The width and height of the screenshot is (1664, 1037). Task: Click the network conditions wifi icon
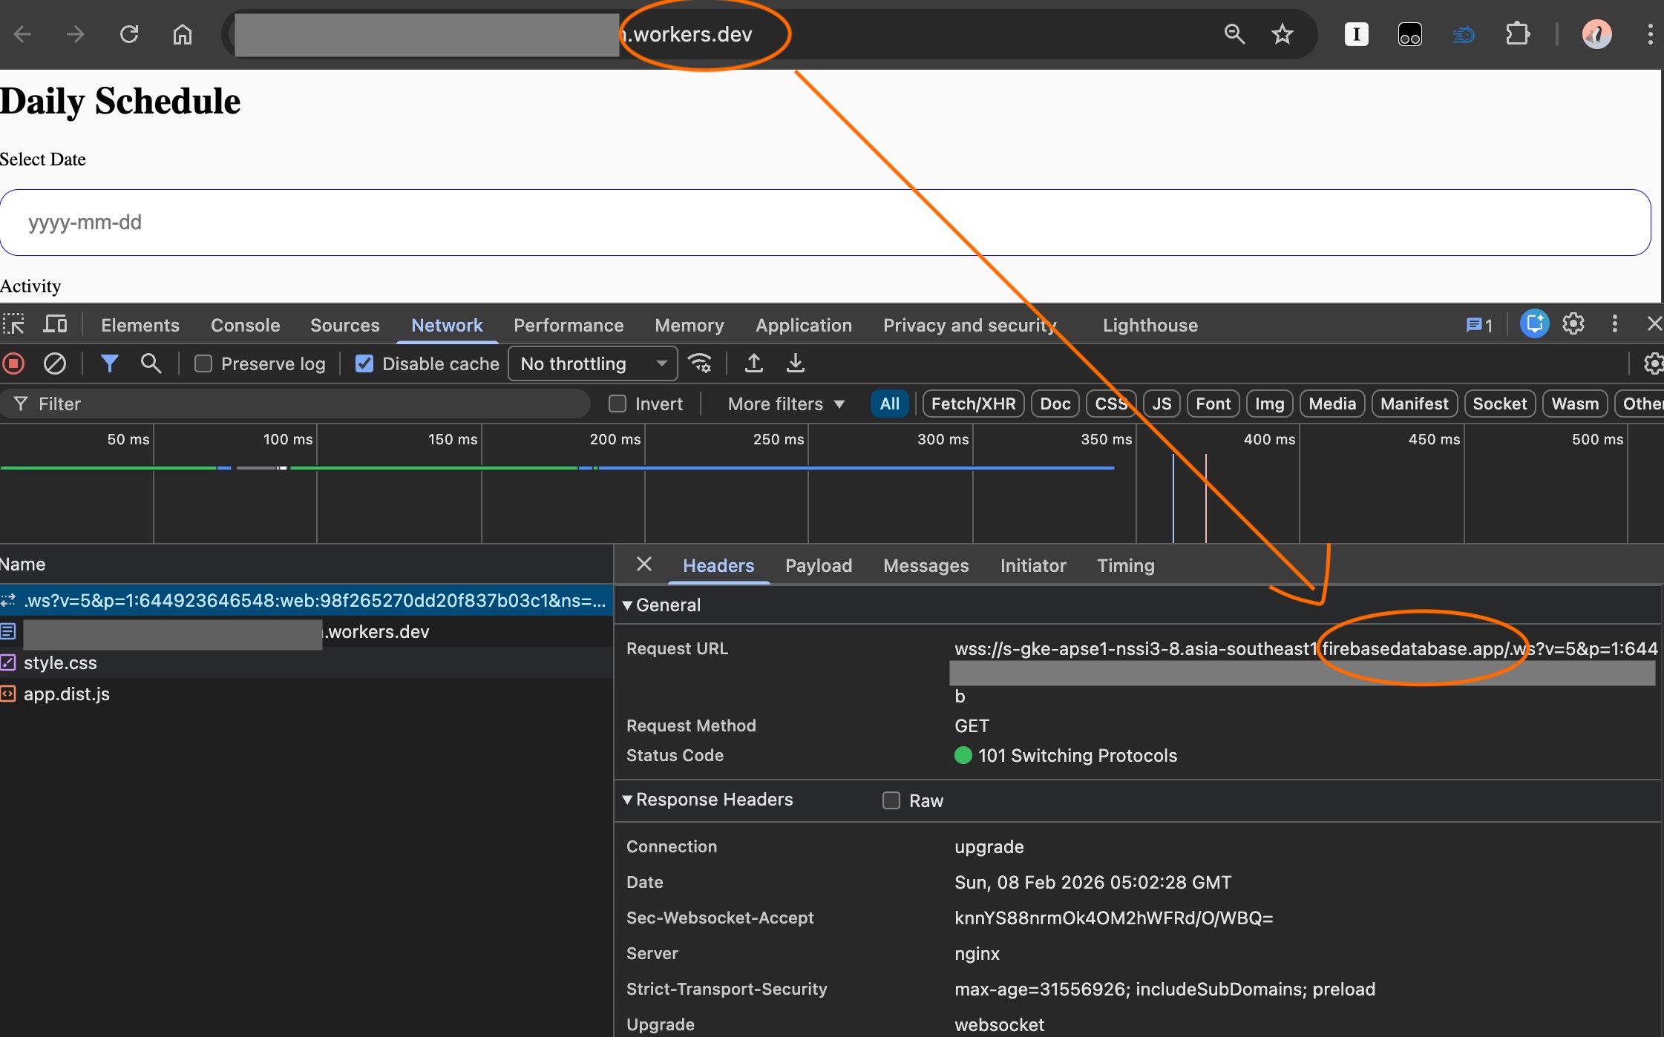(700, 363)
